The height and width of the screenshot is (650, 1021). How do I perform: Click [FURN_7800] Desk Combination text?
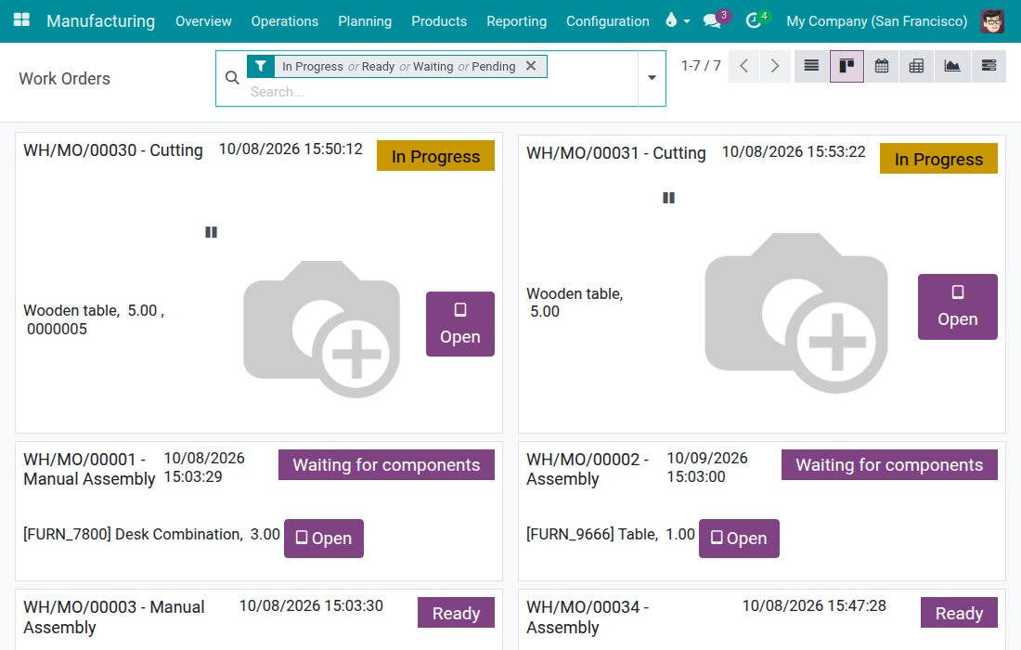click(133, 534)
